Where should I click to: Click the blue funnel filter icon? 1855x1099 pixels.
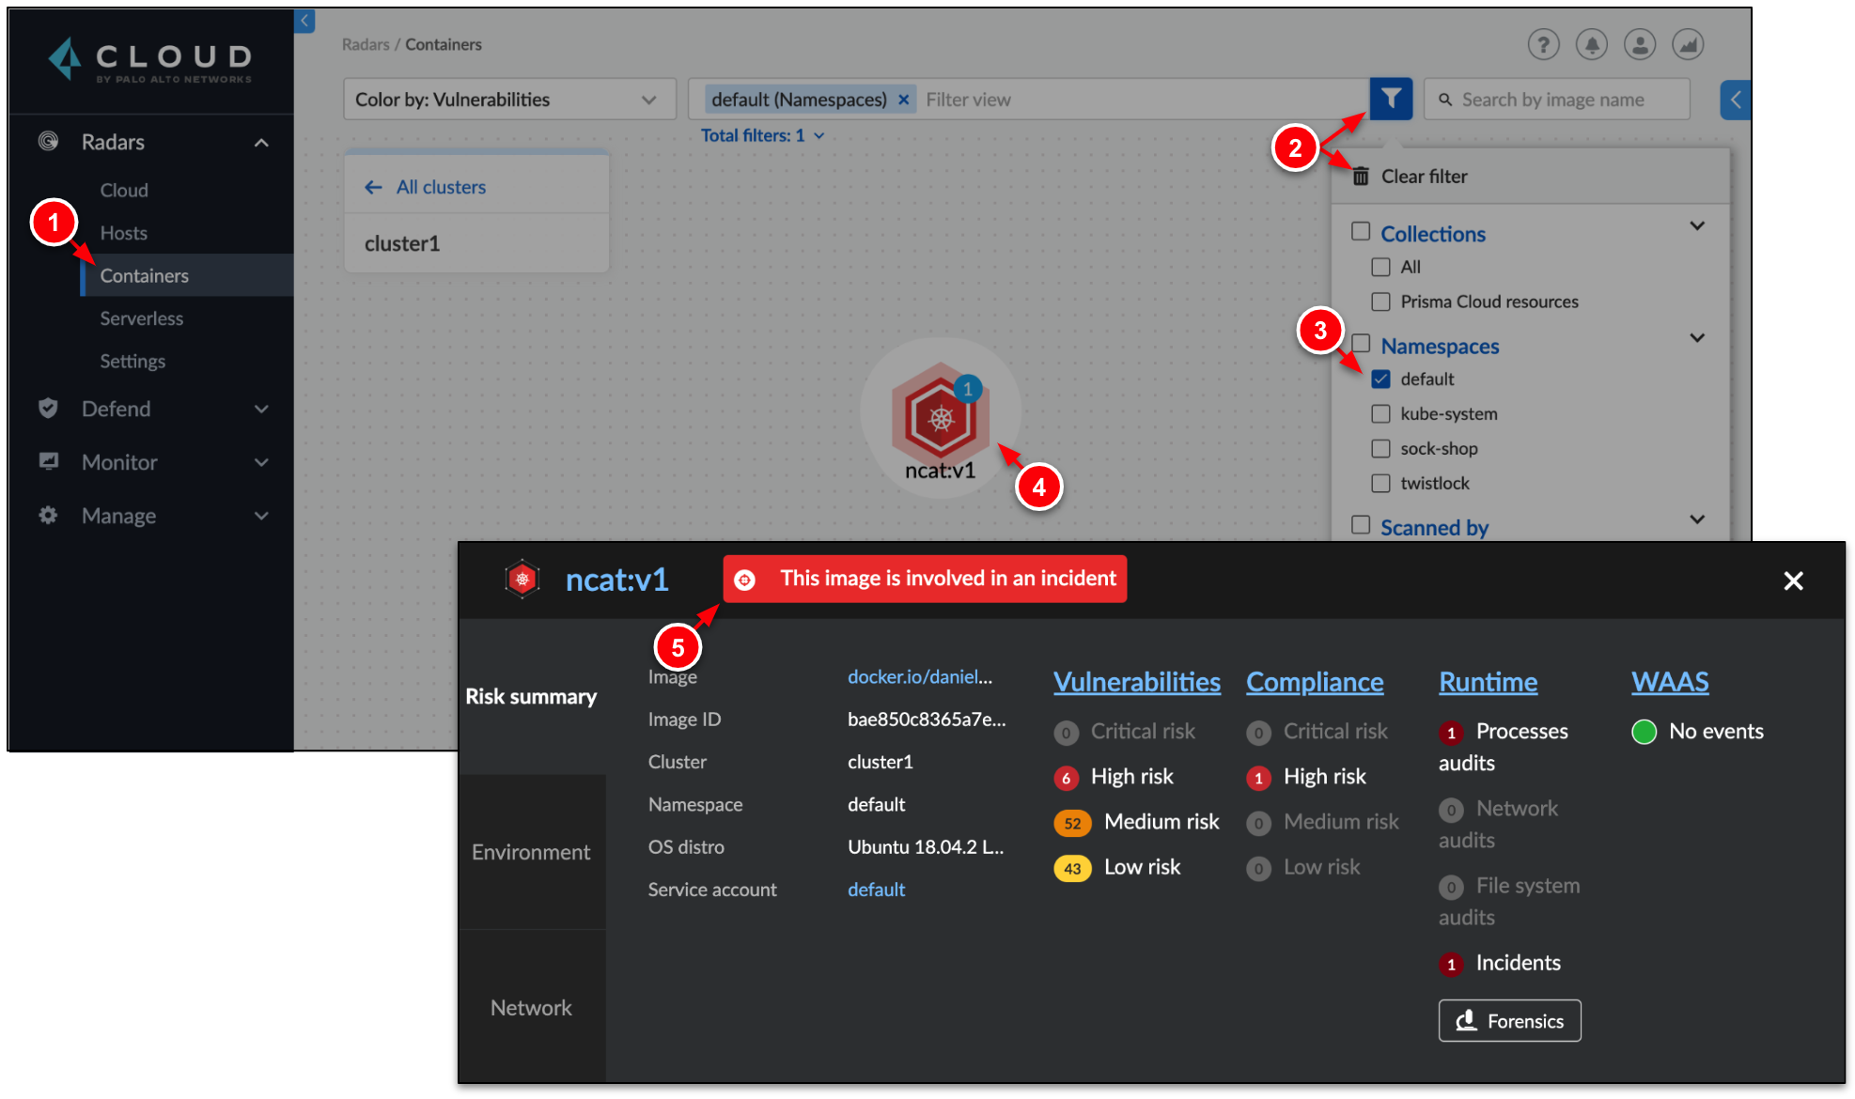click(x=1391, y=99)
